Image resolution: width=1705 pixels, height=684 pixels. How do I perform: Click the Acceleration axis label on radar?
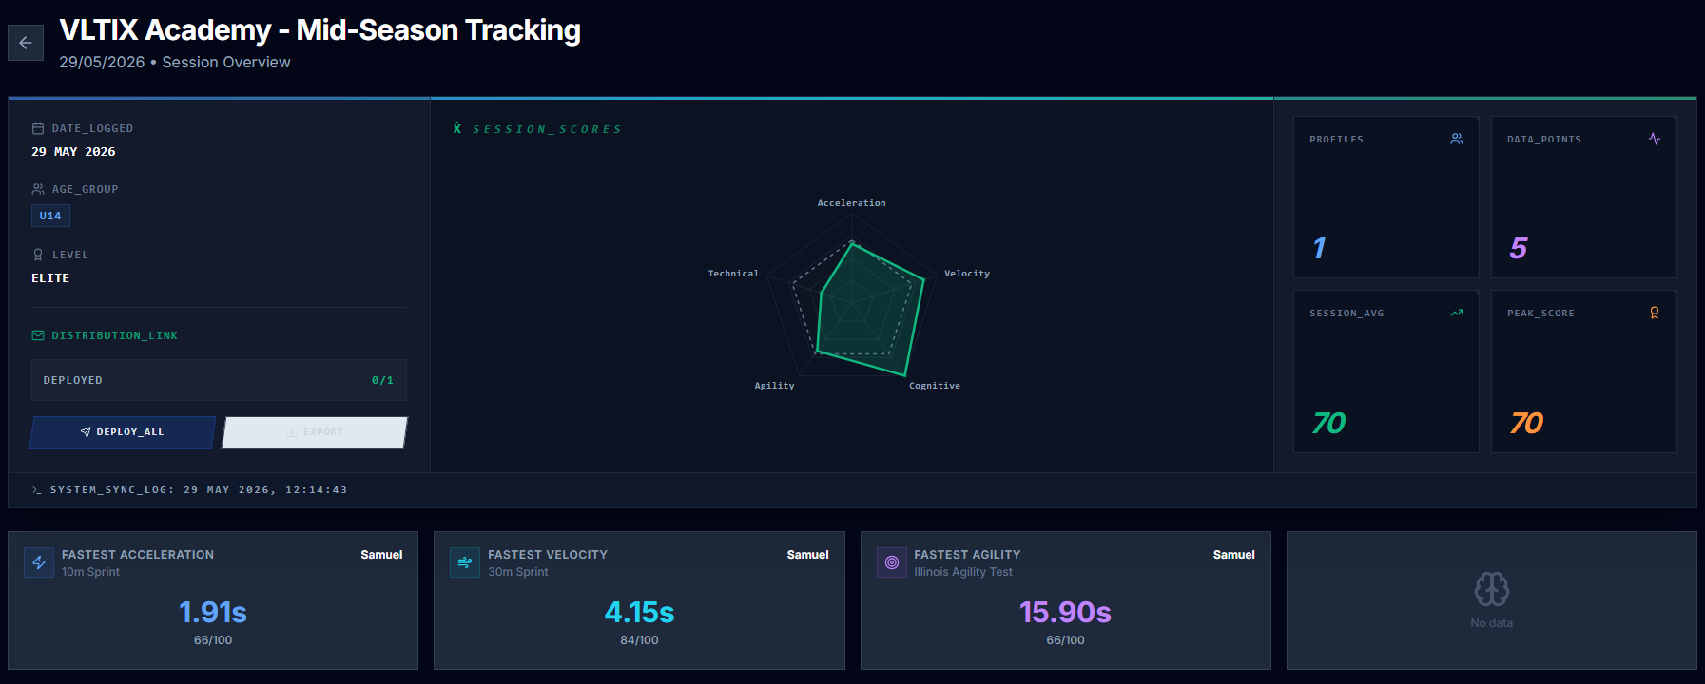point(852,203)
